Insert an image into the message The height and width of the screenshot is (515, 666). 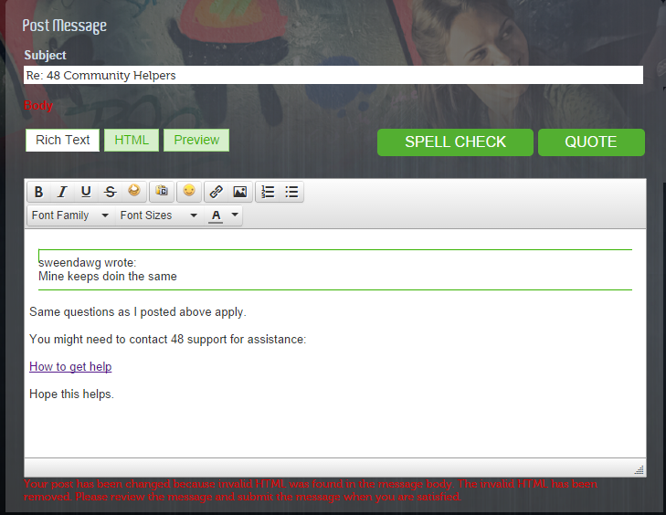point(240,192)
